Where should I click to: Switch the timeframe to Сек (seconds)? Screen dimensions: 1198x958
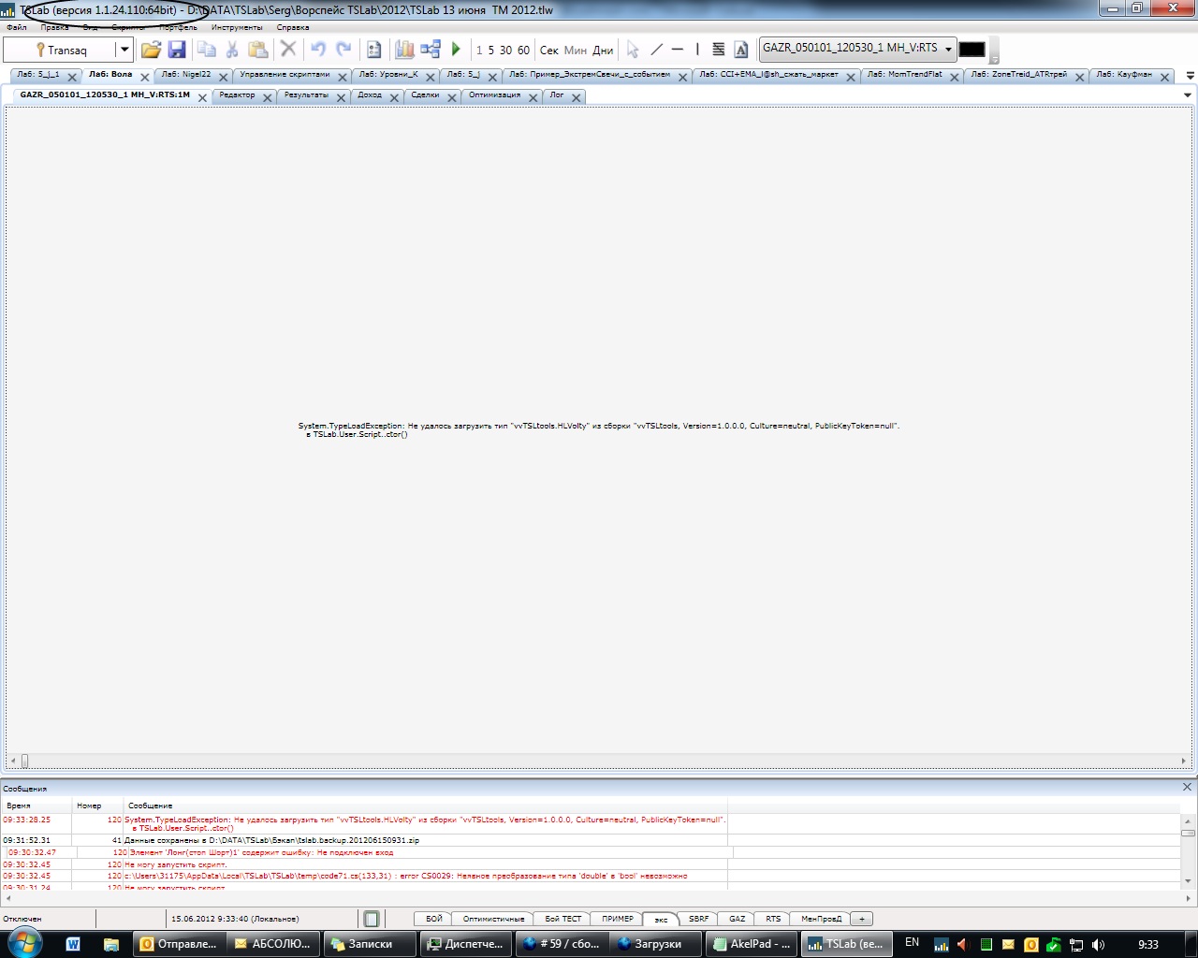(x=549, y=51)
